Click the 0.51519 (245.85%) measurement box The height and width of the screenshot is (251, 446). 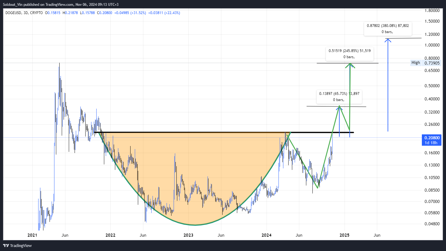pyautogui.click(x=349, y=54)
